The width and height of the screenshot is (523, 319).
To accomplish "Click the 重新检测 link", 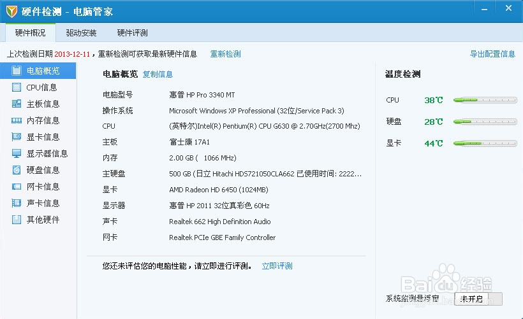I will pyautogui.click(x=226, y=54).
